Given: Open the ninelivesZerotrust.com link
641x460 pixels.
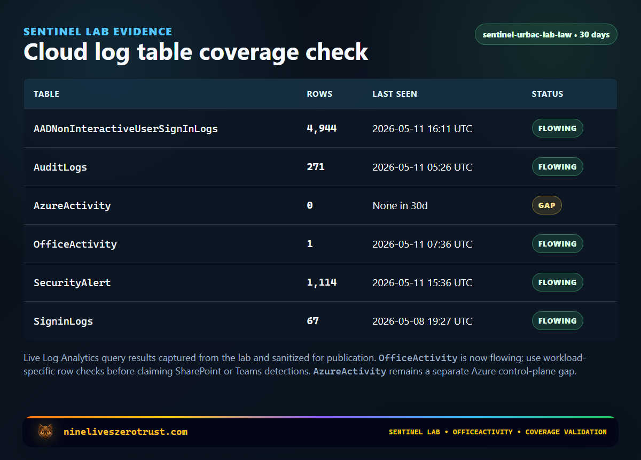Looking at the screenshot, I should [x=126, y=432].
